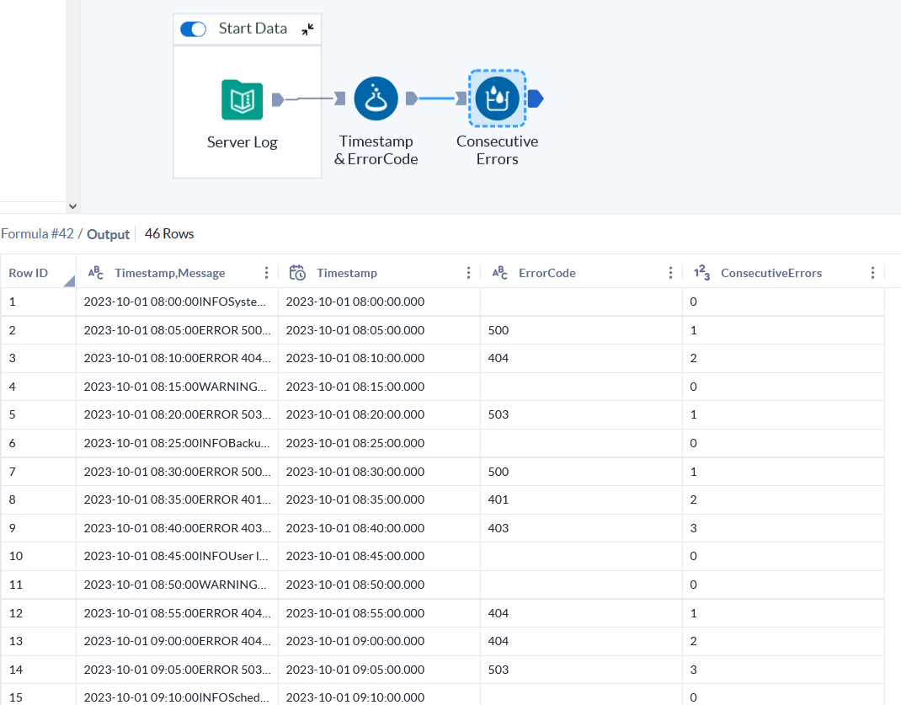Expand the canvas scroll chevron on the left
Viewport: 901px width, 705px height.
click(73, 205)
